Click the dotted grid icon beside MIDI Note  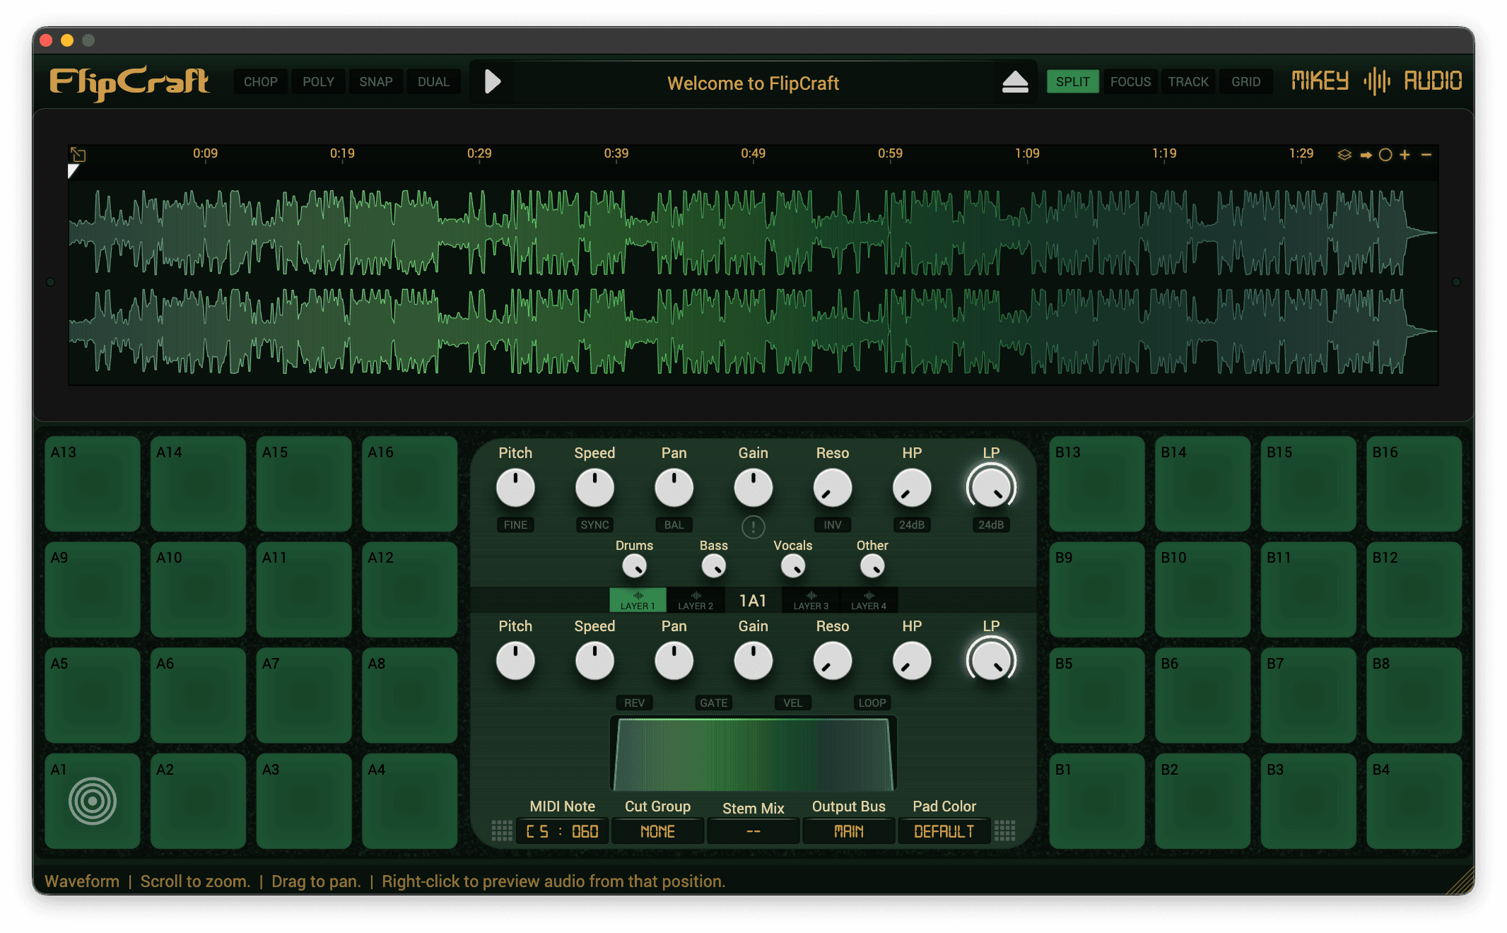(502, 831)
